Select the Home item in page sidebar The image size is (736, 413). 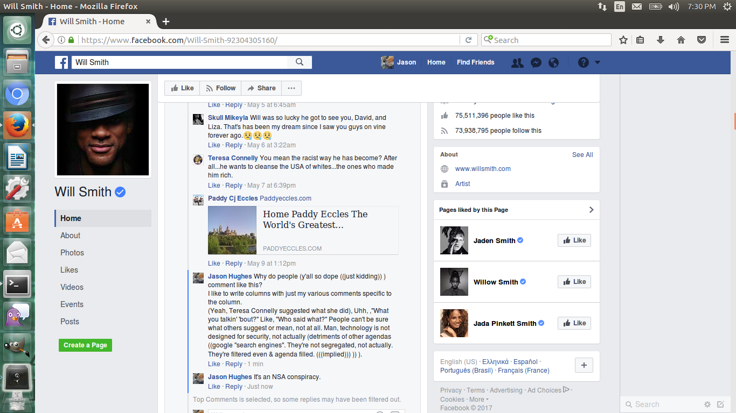pyautogui.click(x=103, y=218)
